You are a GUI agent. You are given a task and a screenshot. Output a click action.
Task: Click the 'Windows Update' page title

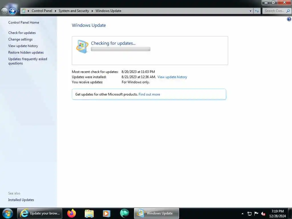[x=89, y=25]
